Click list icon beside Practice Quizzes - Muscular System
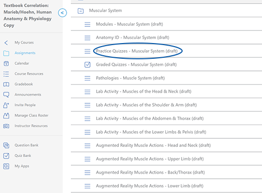 (88, 51)
